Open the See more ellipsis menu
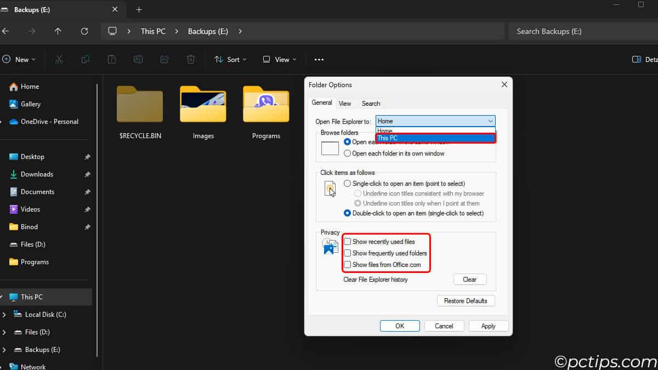The image size is (658, 370). coord(319,59)
